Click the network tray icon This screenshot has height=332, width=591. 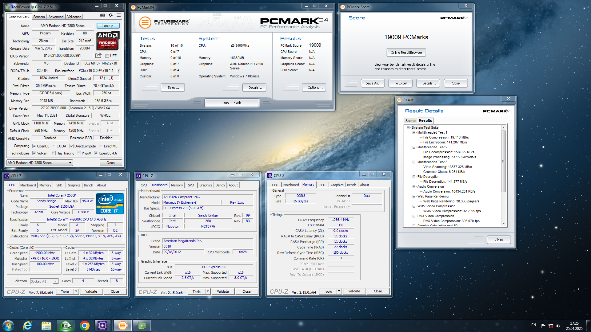[x=551, y=326]
